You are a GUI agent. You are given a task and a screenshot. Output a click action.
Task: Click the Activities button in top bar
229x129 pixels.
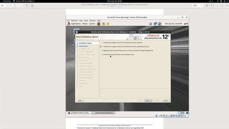tap(7, 1)
